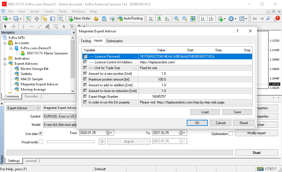Open the Charts menu
The height and width of the screenshot is (172, 282).
[49, 11]
